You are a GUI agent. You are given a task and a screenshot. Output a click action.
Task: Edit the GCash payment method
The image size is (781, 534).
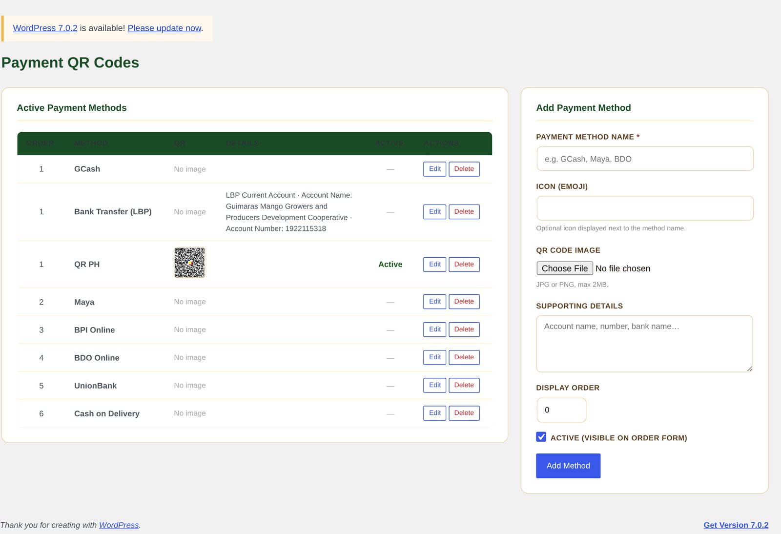434,169
